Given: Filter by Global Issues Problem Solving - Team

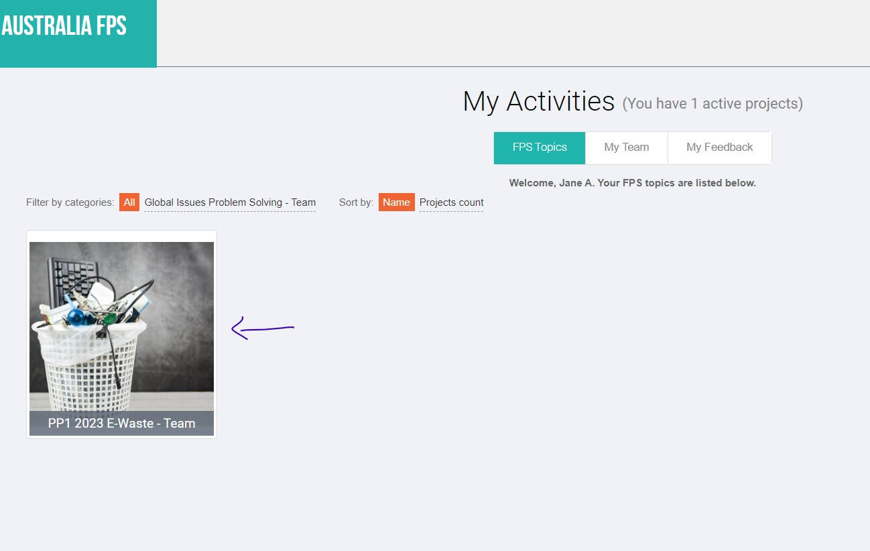Looking at the screenshot, I should point(230,202).
